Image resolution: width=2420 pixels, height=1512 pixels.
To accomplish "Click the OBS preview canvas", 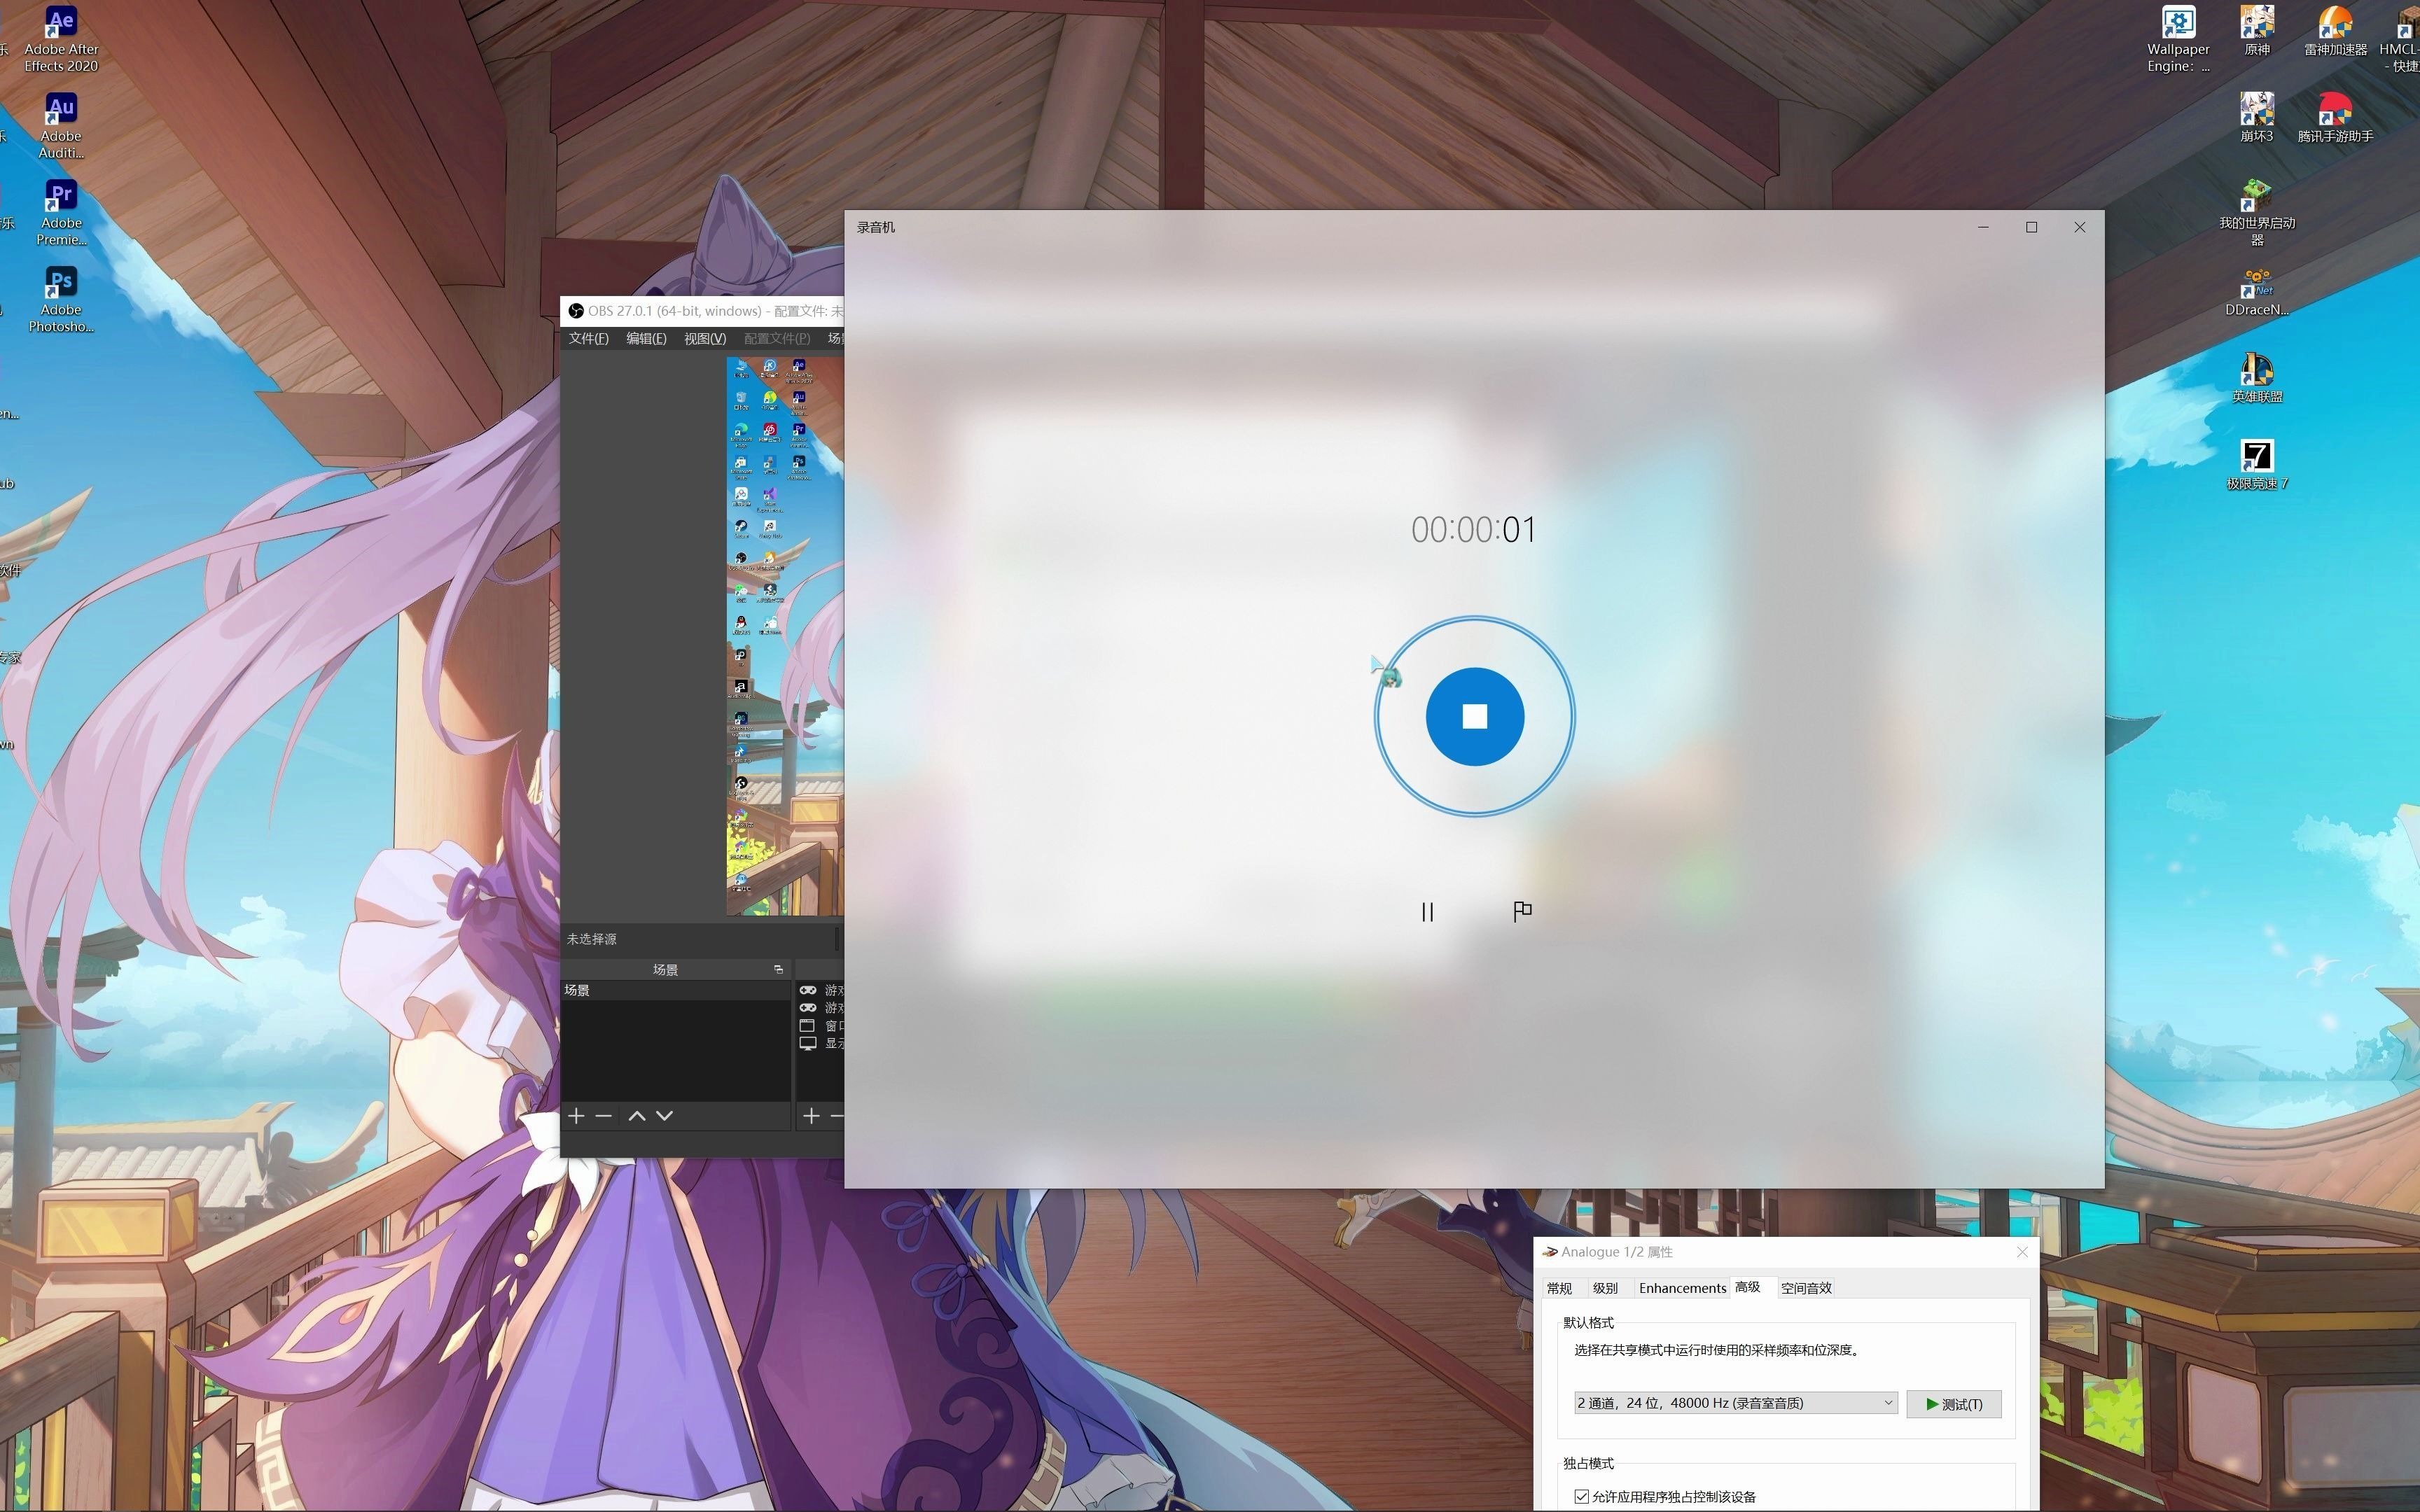I will click(785, 636).
